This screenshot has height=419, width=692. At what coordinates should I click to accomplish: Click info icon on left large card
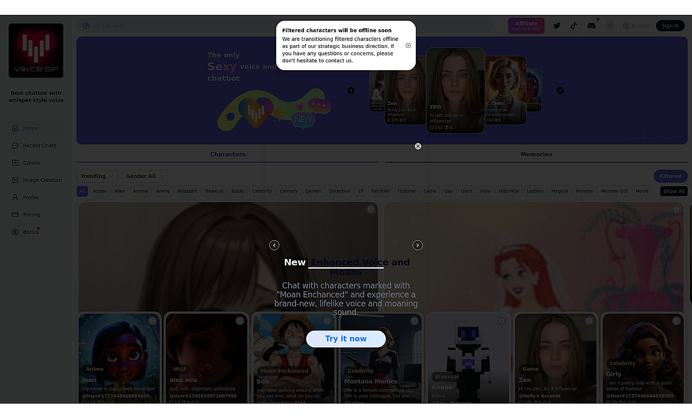pyautogui.click(x=370, y=209)
